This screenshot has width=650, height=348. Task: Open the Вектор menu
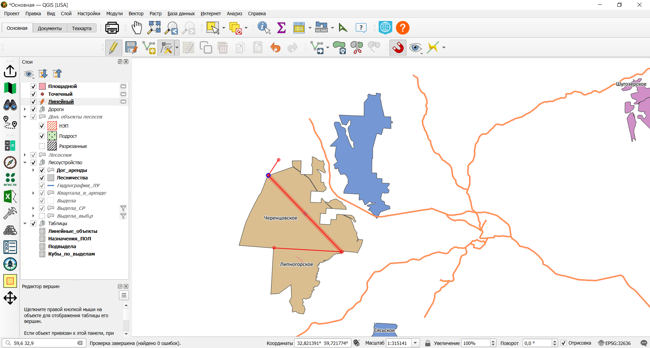click(136, 14)
